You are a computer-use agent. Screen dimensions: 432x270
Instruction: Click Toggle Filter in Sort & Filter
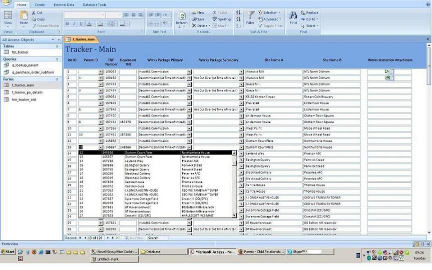pos(270,25)
